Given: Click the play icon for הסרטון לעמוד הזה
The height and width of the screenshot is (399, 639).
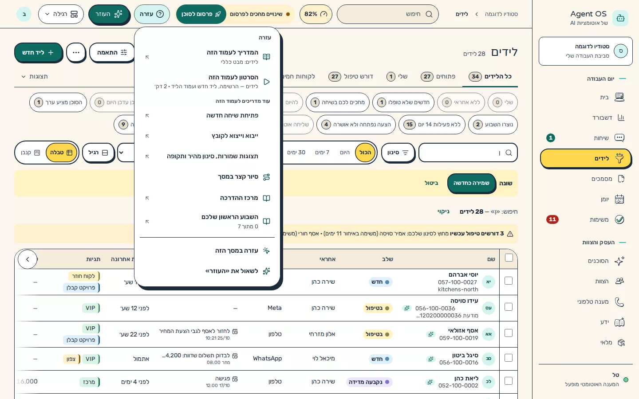Looking at the screenshot, I should point(266,82).
